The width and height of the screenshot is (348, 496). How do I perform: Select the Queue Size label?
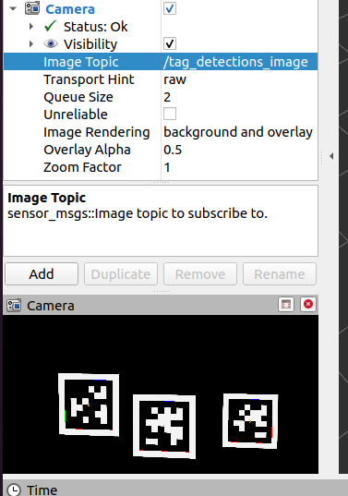pos(78,97)
